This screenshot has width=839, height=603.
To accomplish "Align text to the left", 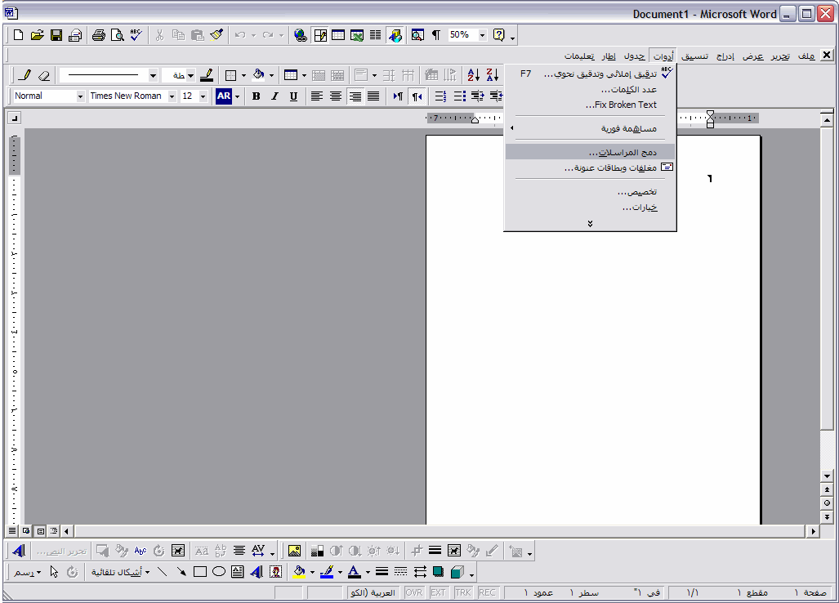I will [x=317, y=96].
